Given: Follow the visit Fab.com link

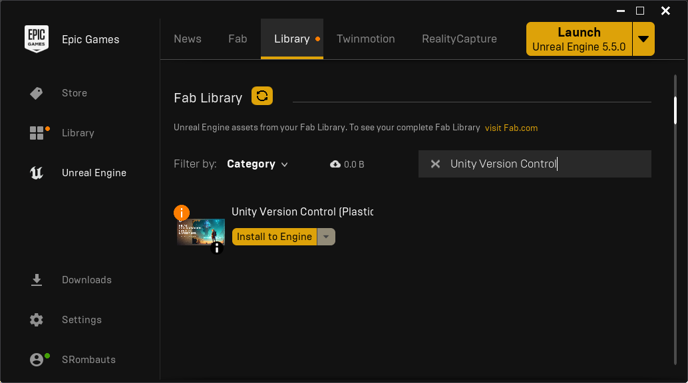Looking at the screenshot, I should pyautogui.click(x=511, y=128).
